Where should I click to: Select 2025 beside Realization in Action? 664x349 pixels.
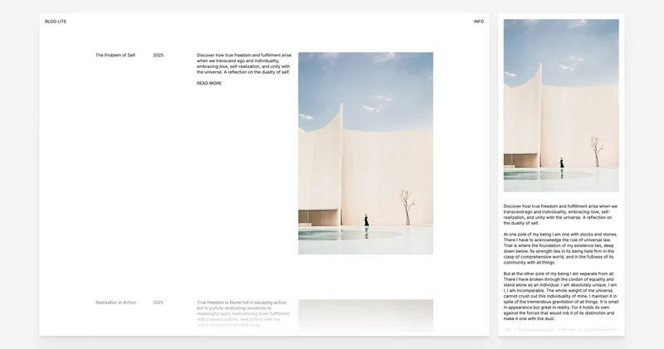158,303
